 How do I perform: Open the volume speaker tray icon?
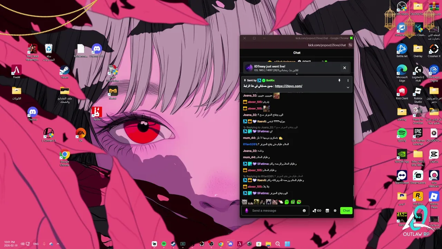[x=22, y=244]
